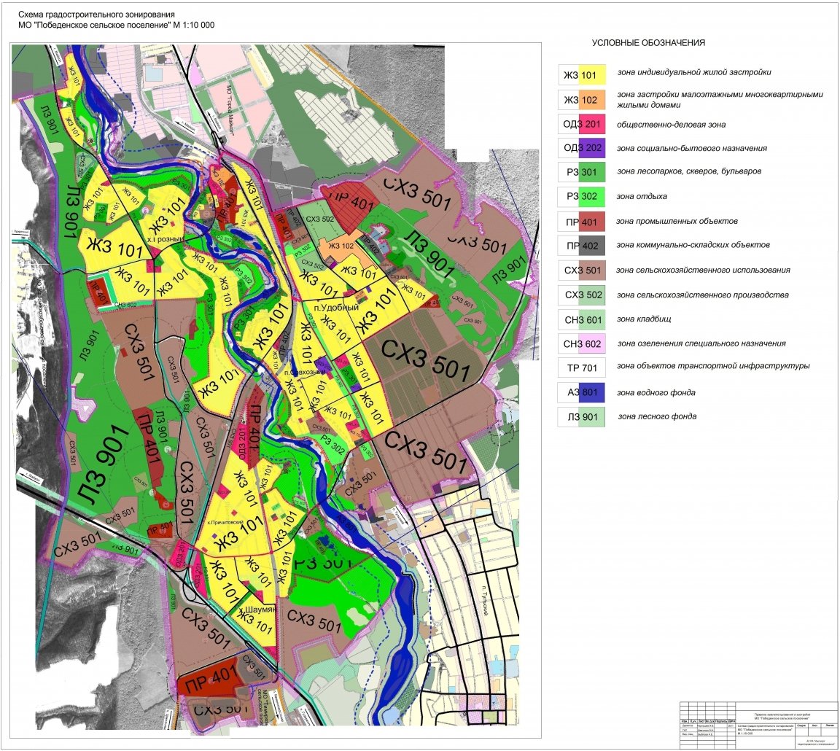
Task: Click the 'зона кладбищ' legend text
Action: click(x=643, y=319)
